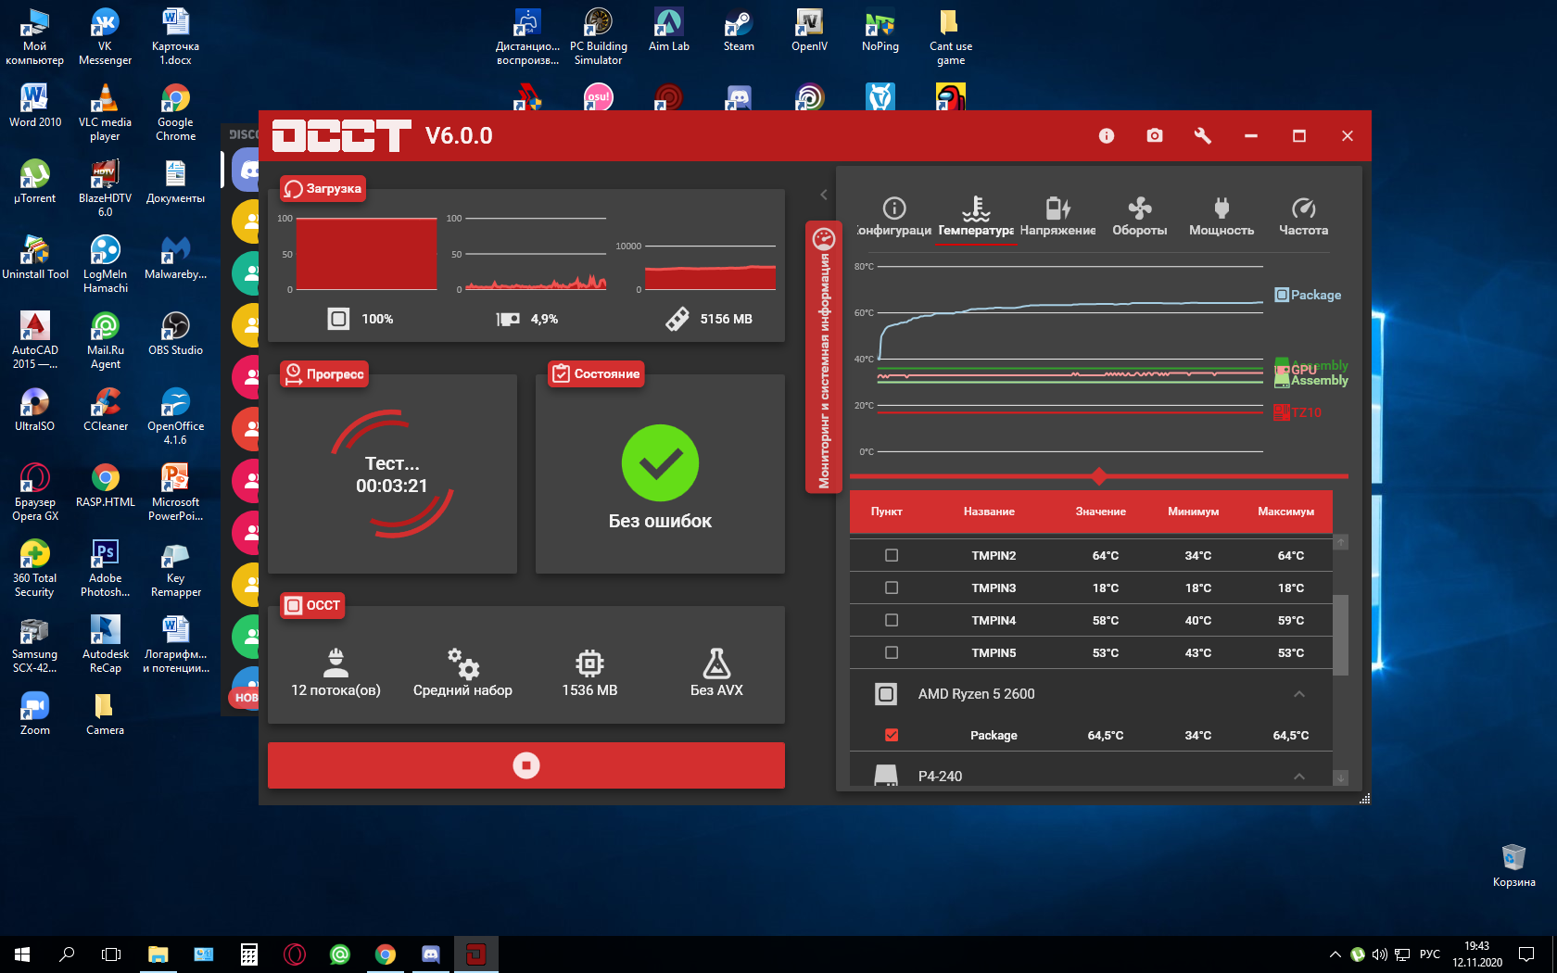Viewport: 1557px width, 973px height.
Task: Enable the TMPIN5 checkbox
Action: pos(892,652)
